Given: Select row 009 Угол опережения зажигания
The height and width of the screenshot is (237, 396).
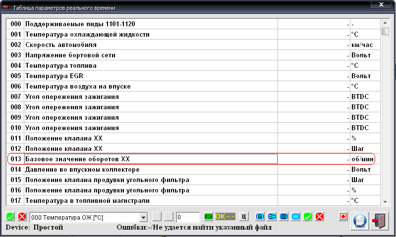Looking at the screenshot, I should tap(193, 117).
